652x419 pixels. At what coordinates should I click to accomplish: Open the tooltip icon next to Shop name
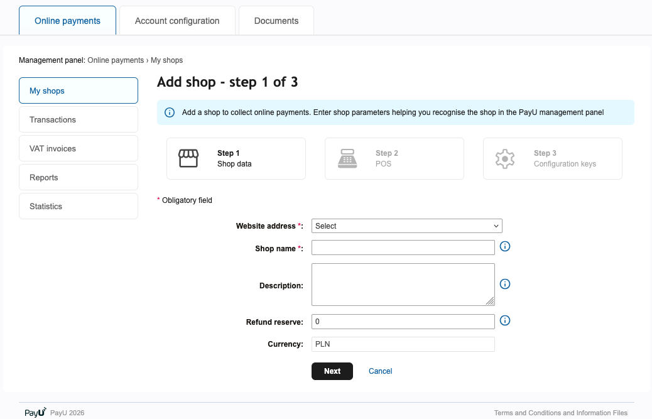click(x=504, y=246)
